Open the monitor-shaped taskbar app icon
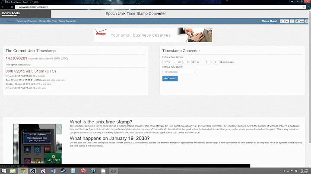 pyautogui.click(x=93, y=171)
